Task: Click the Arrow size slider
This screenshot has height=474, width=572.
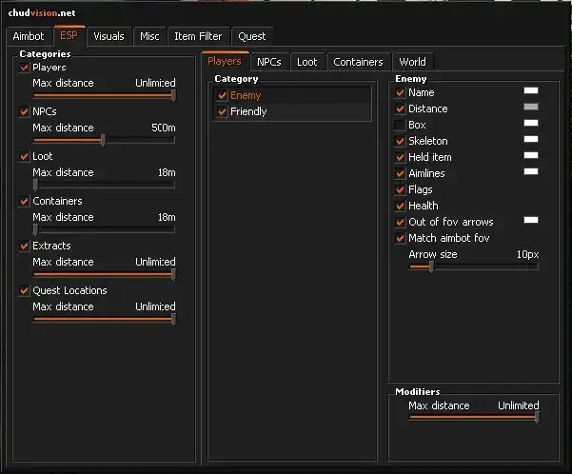Action: click(473, 267)
